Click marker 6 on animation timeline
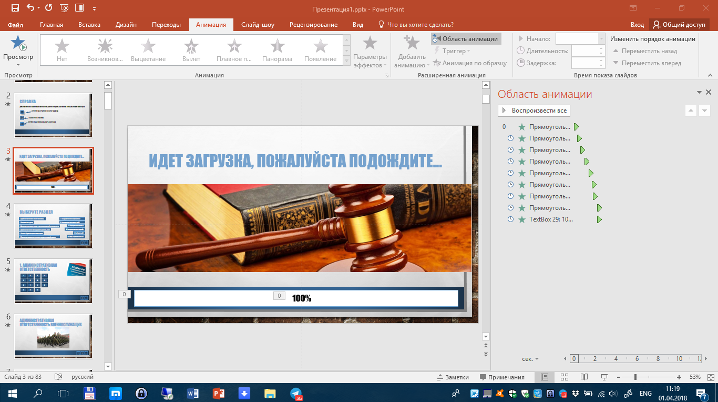The height and width of the screenshot is (402, 718). tap(637, 359)
